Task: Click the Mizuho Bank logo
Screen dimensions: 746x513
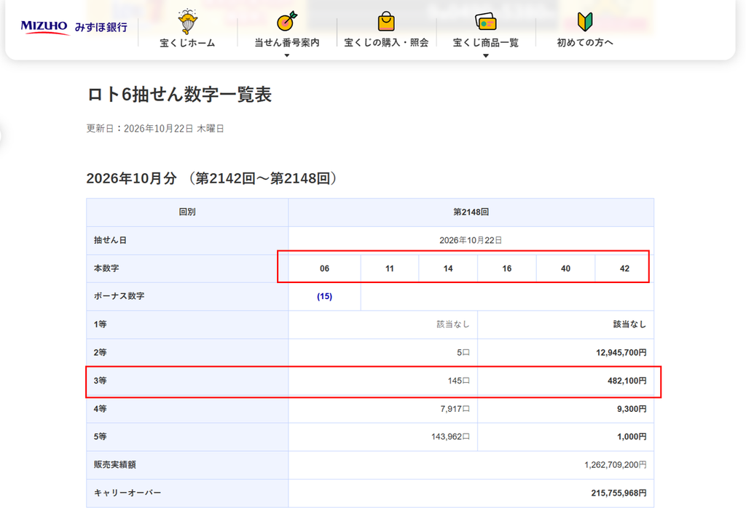Action: pos(74,27)
